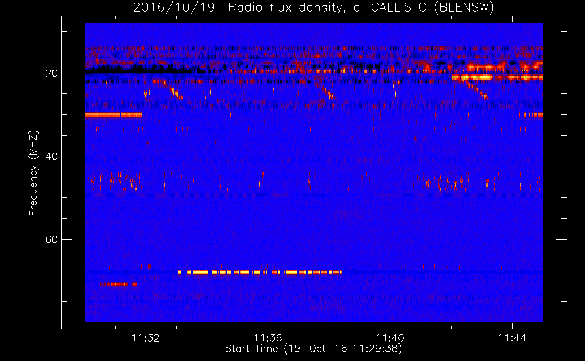Click the 11:44 time tick label

(x=512, y=338)
